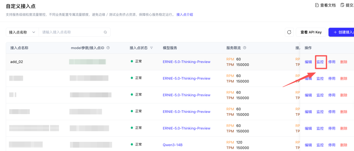354x151 pixels.
Task: Open ERNIE-5.0-Thinking-Preview link in add_02 row
Action: pos(187,62)
